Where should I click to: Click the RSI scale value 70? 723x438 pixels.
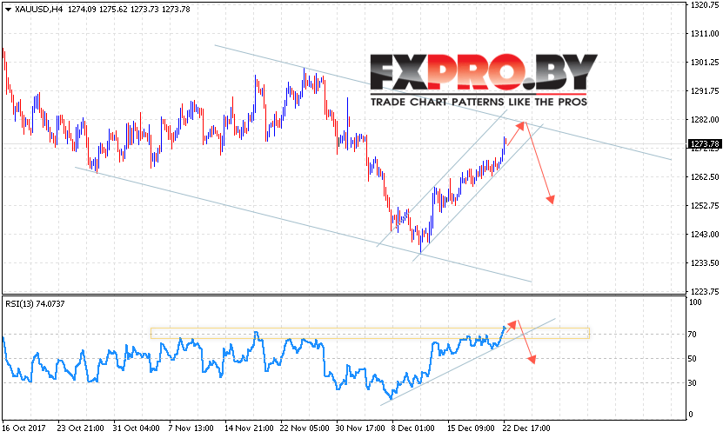click(692, 335)
